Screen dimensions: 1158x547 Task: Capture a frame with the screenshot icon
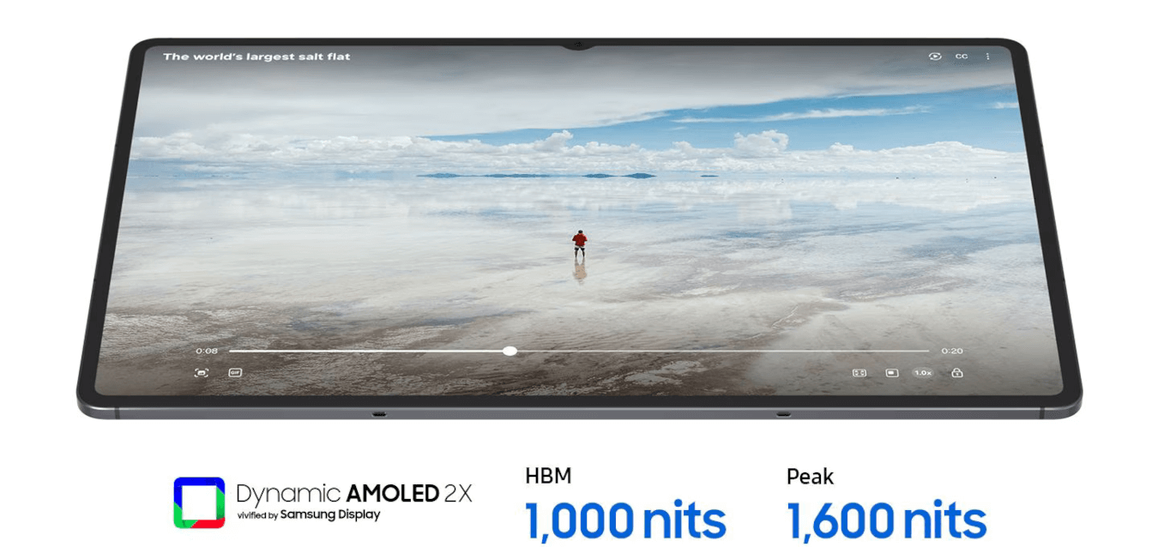pos(202,373)
